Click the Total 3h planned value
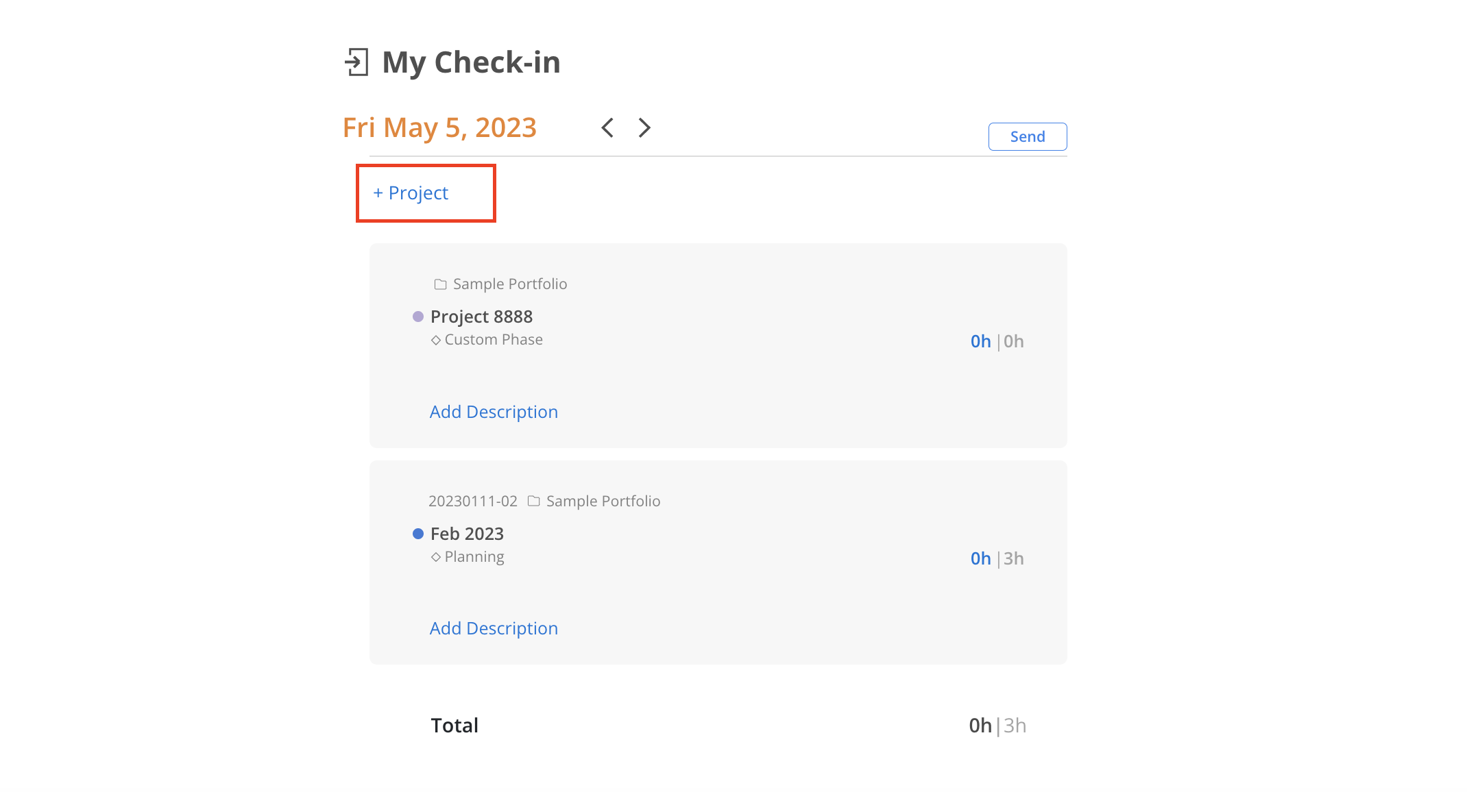 (x=1015, y=726)
